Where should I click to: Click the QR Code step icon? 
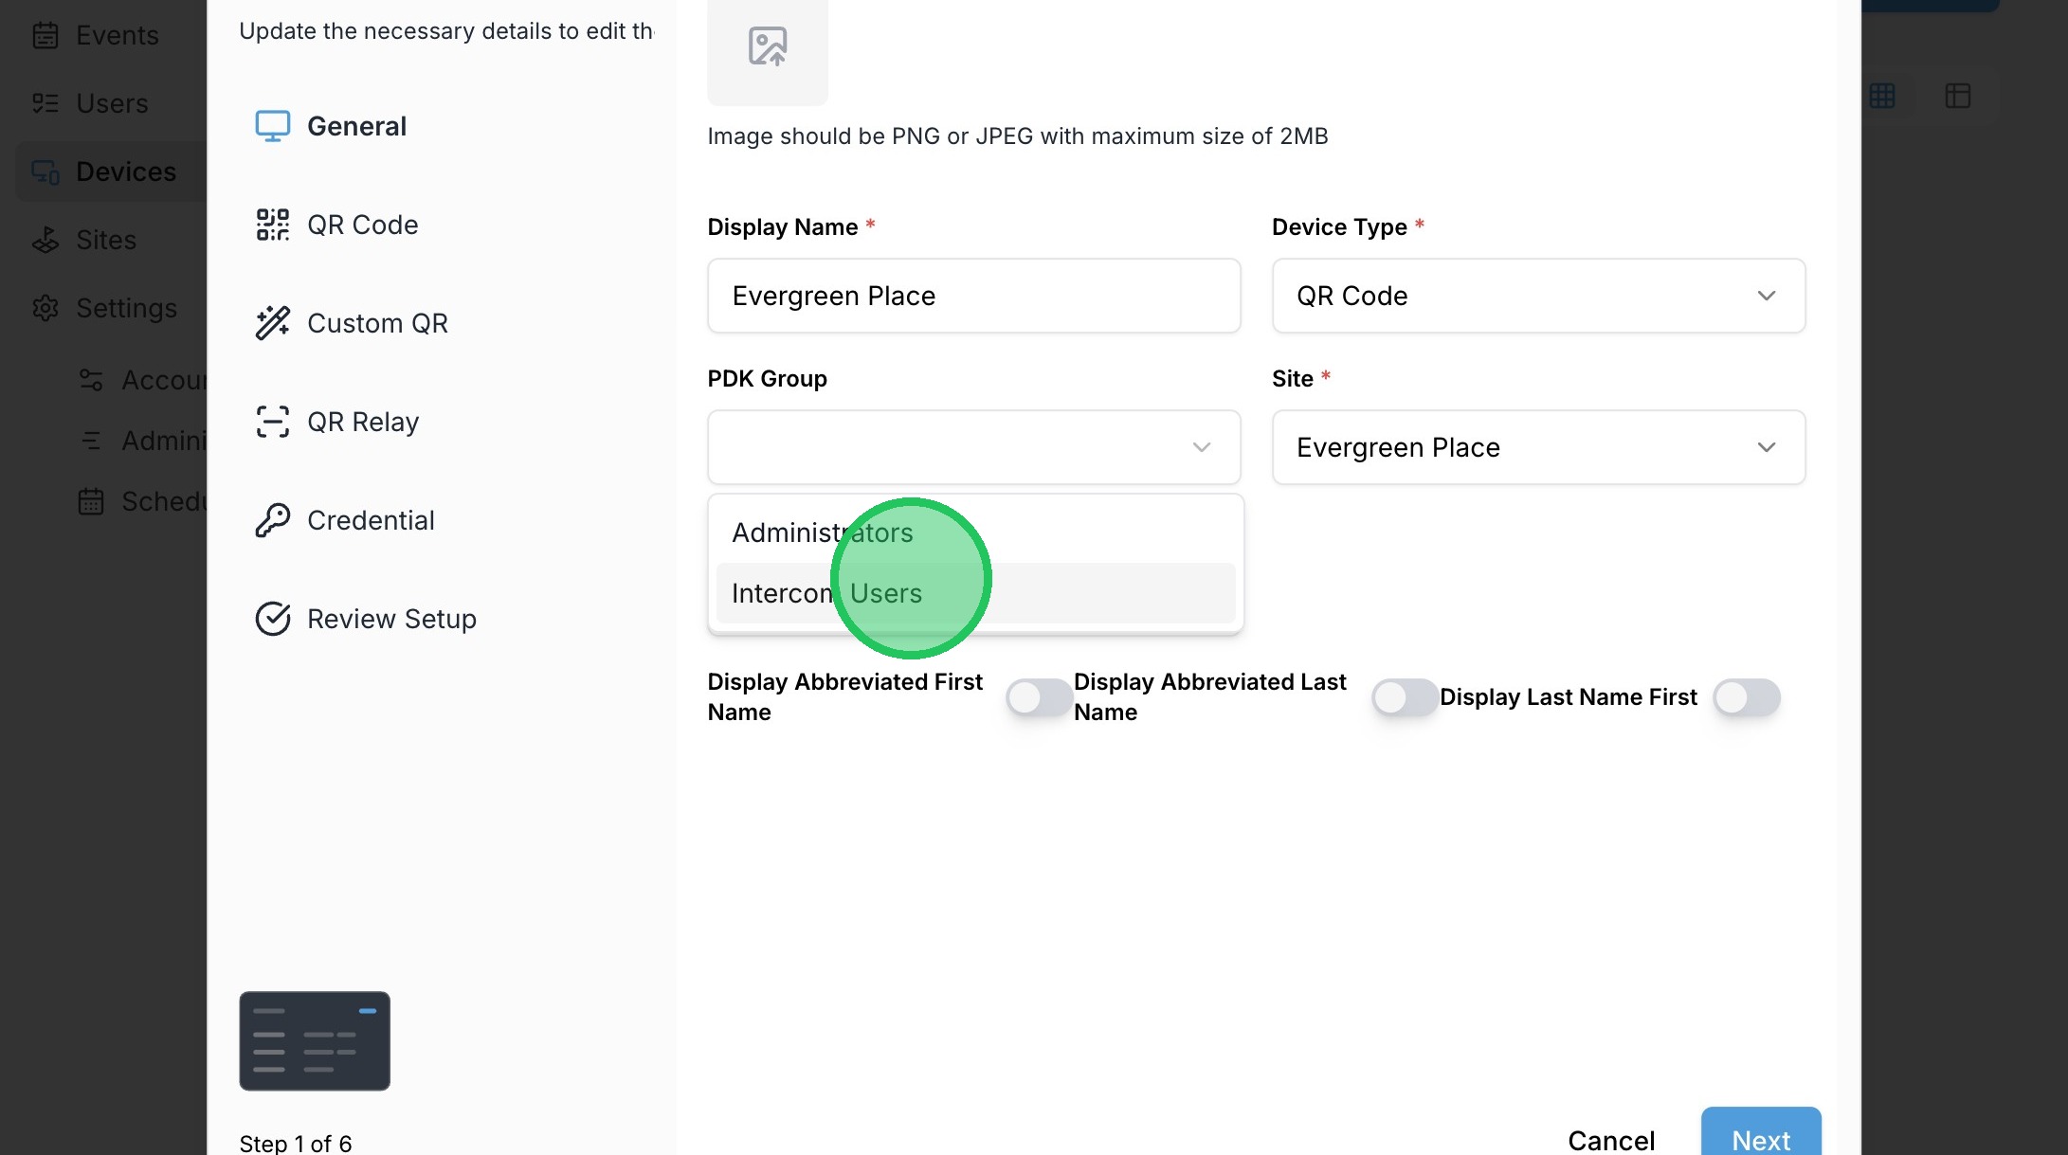272,225
